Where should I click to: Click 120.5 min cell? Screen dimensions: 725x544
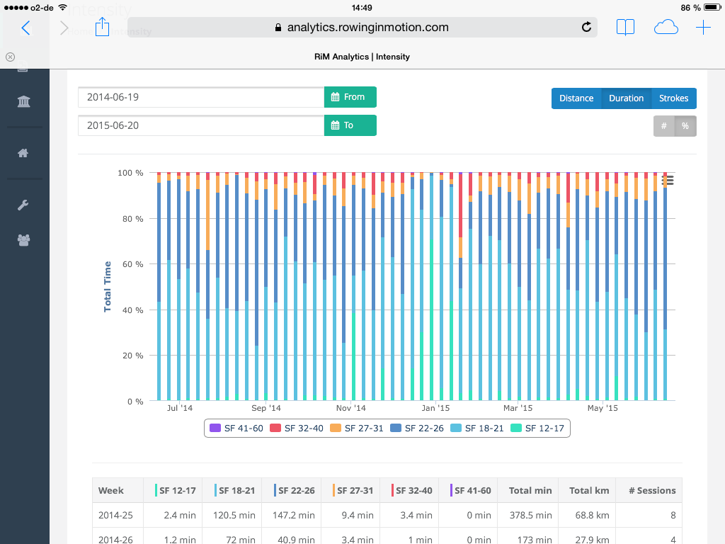click(234, 516)
